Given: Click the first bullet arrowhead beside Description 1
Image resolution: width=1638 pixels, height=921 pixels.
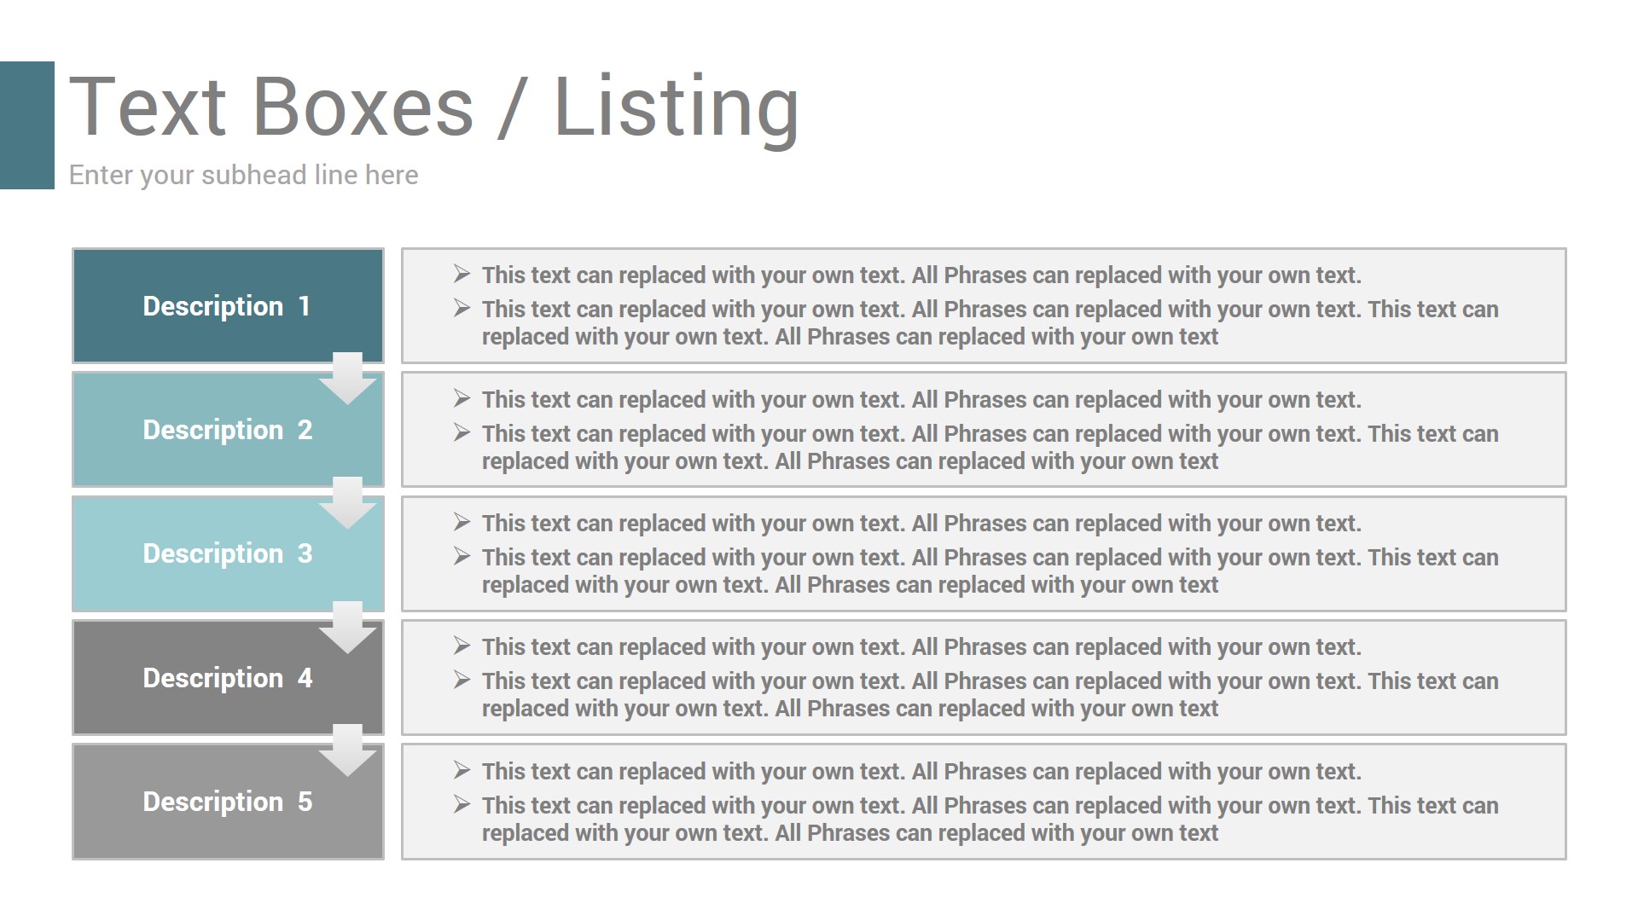Looking at the screenshot, I should tap(462, 274).
